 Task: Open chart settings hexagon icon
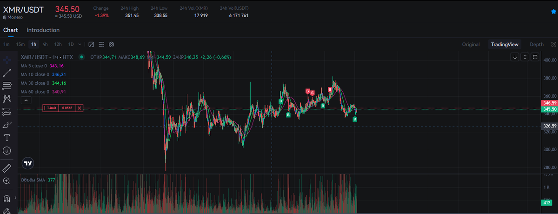click(x=112, y=45)
